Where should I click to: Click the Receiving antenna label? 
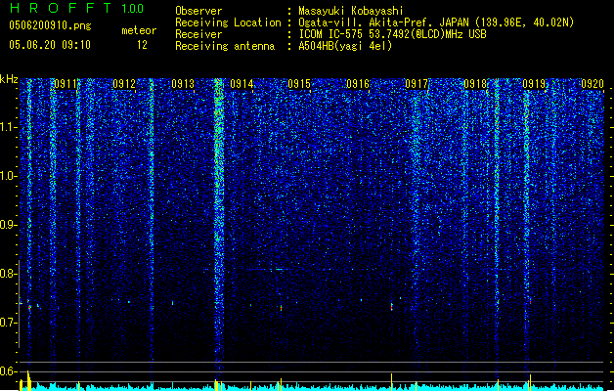click(225, 46)
